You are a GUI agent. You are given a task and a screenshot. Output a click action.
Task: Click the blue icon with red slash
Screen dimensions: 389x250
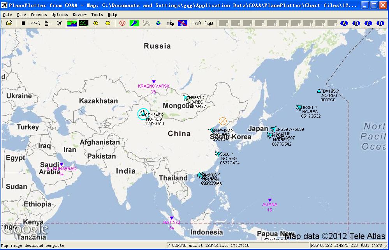click(x=182, y=23)
